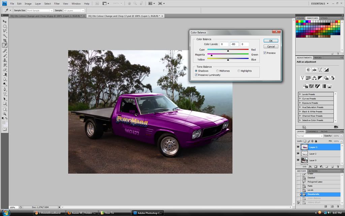Cancel the Color Balance dialog
Image resolution: width=345 pixels, height=216 pixels.
pos(271,47)
